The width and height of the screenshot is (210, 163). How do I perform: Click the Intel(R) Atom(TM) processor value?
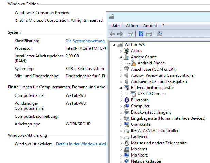click(x=86, y=48)
